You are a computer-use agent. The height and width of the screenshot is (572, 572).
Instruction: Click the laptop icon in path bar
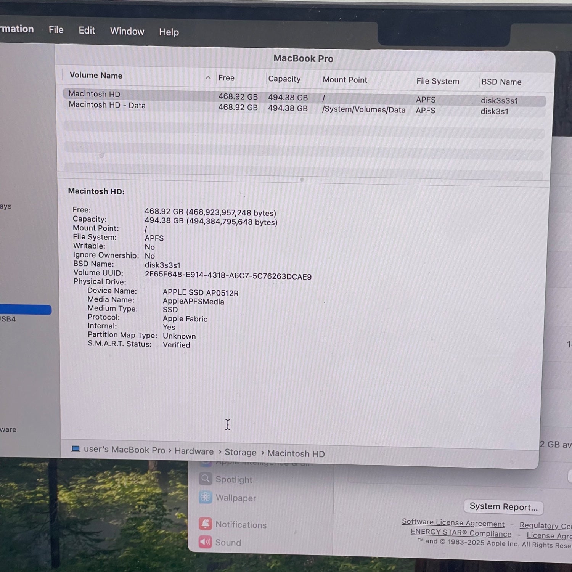pos(76,449)
